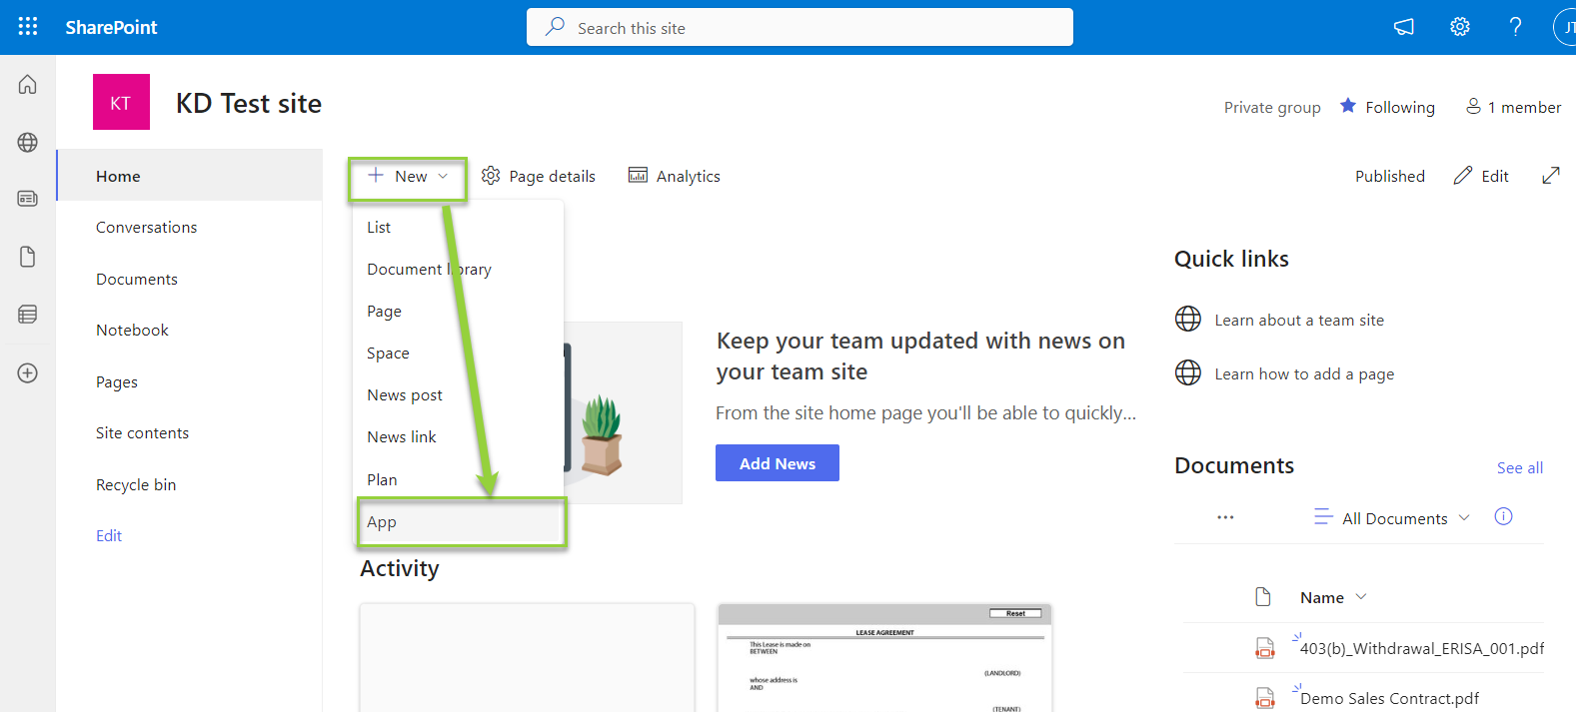Open the announcements megaphone icon

(1403, 27)
